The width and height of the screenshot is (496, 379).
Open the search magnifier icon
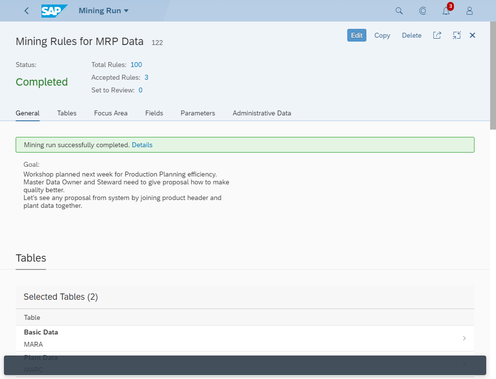pyautogui.click(x=399, y=11)
